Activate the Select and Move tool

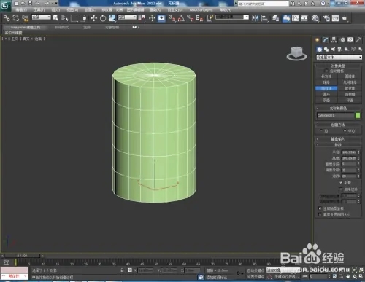tap(94, 18)
